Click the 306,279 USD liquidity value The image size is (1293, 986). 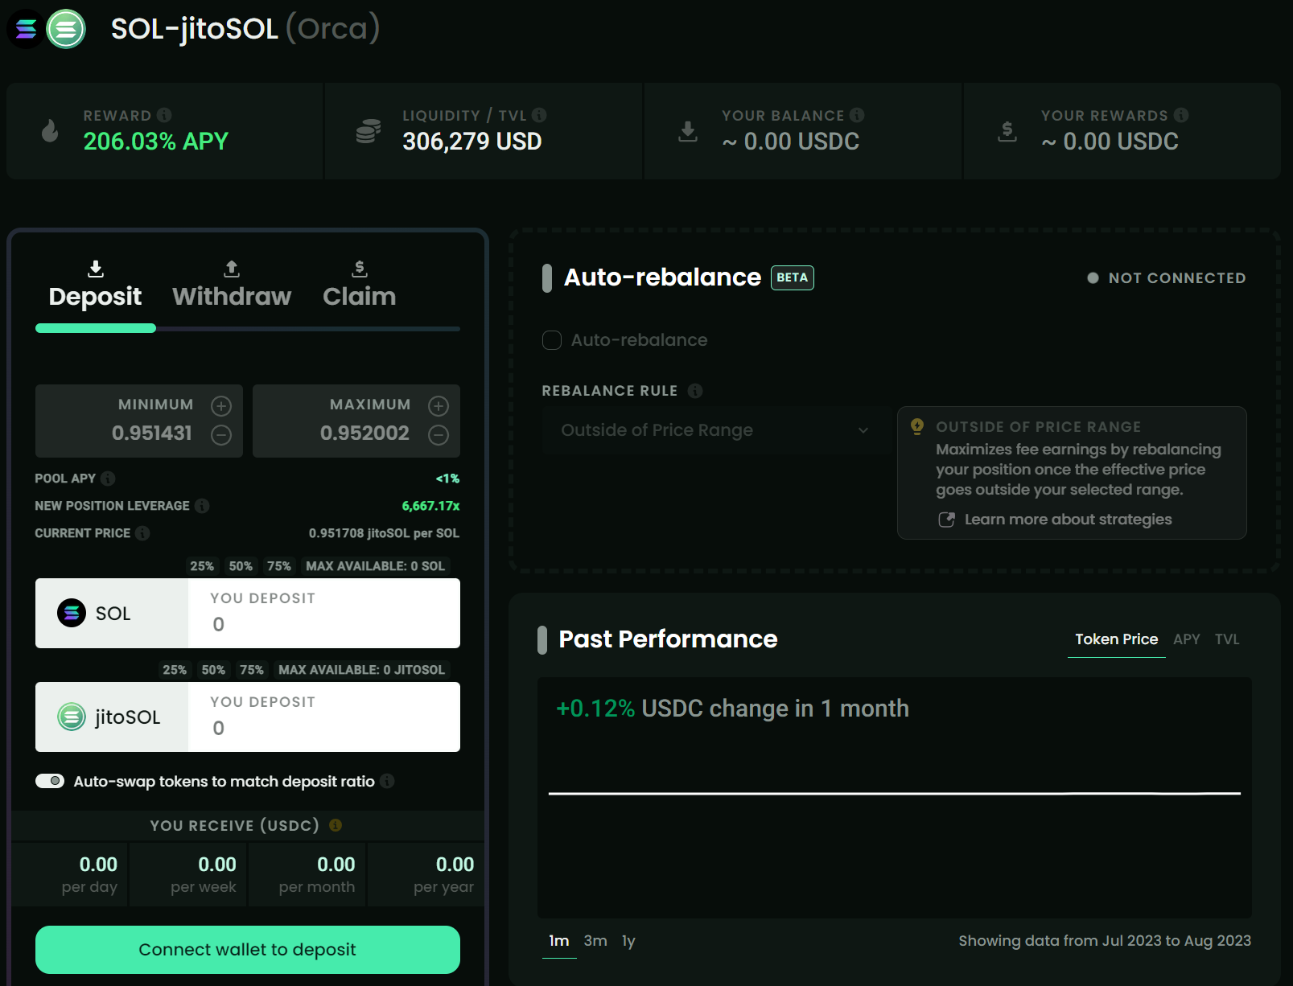coord(472,142)
